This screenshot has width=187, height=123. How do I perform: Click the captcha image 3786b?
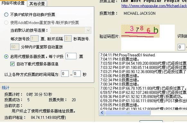[x=140, y=31]
